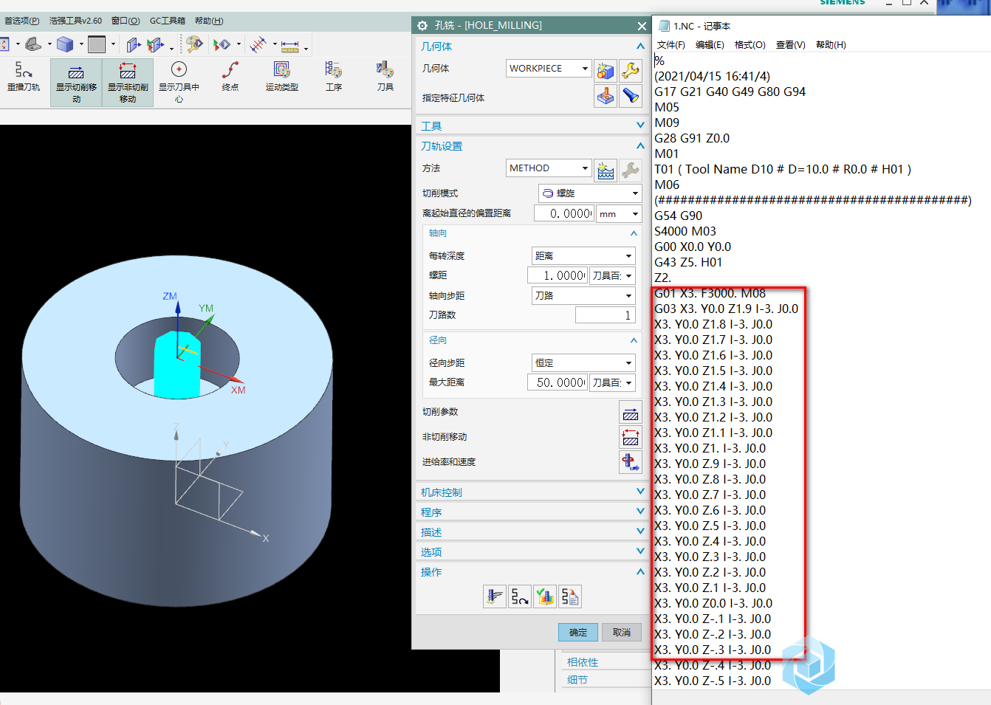The image size is (991, 705).
Task: Toggle 显示切削移动 show cutting moves
Action: [76, 83]
